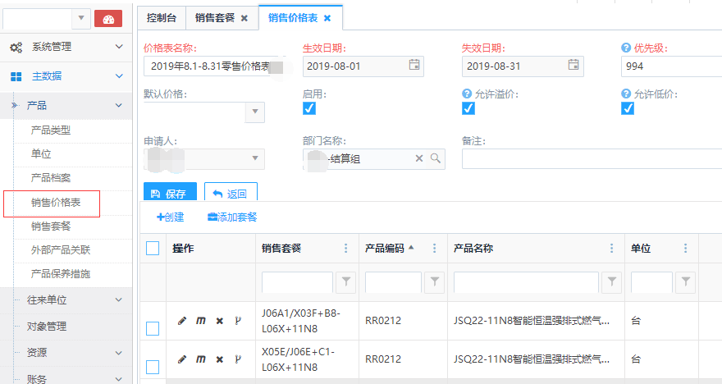722x384 pixels.
Task: Switch to the 控制台 tab
Action: click(x=162, y=17)
